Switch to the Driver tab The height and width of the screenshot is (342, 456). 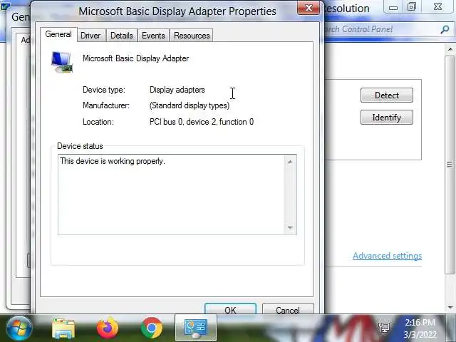coord(90,36)
